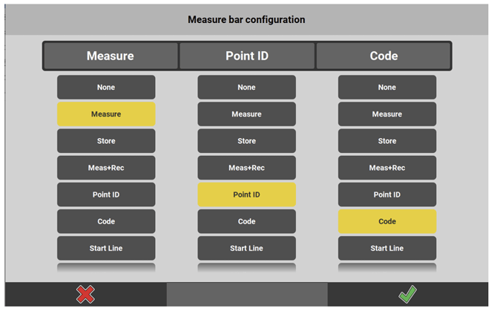Image resolution: width=497 pixels, height=311 pixels.
Task: Choose Start Line in the Code column
Action: [387, 248]
